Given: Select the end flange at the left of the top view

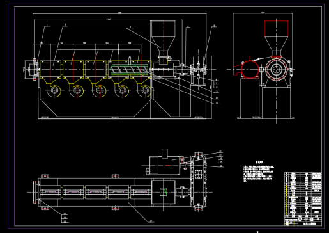Looking at the screenshot, I should tap(34, 192).
